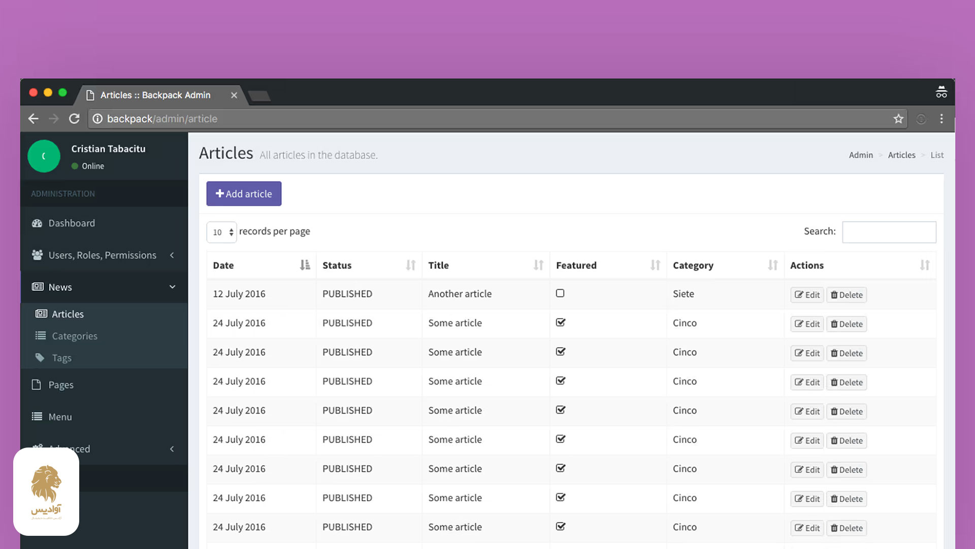Expand the Advanced menu chevron
This screenshot has height=549, width=975.
click(x=172, y=449)
